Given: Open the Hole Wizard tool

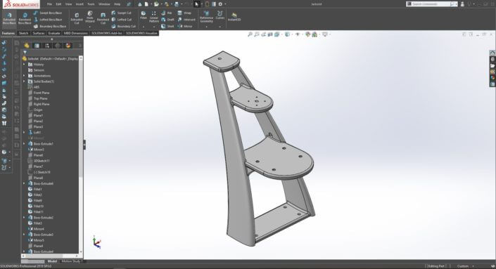Looking at the screenshot, I should point(90,18).
